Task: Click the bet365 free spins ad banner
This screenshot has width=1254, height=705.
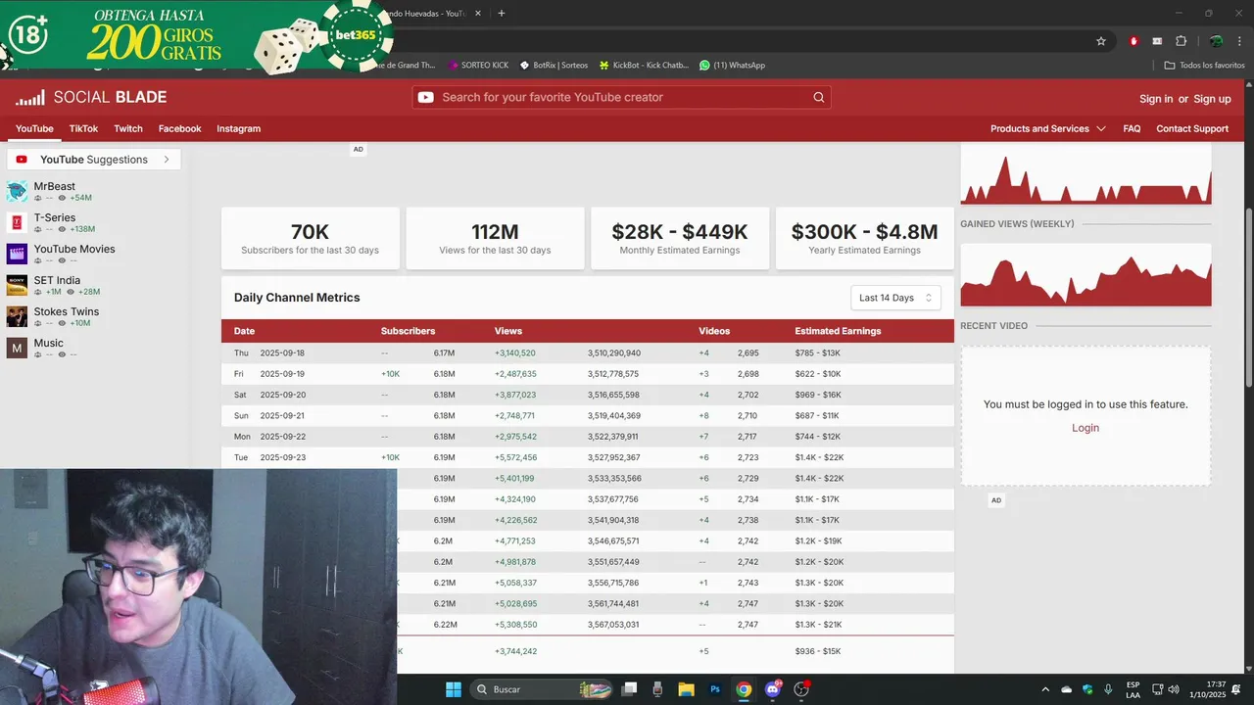Action: pos(198,36)
